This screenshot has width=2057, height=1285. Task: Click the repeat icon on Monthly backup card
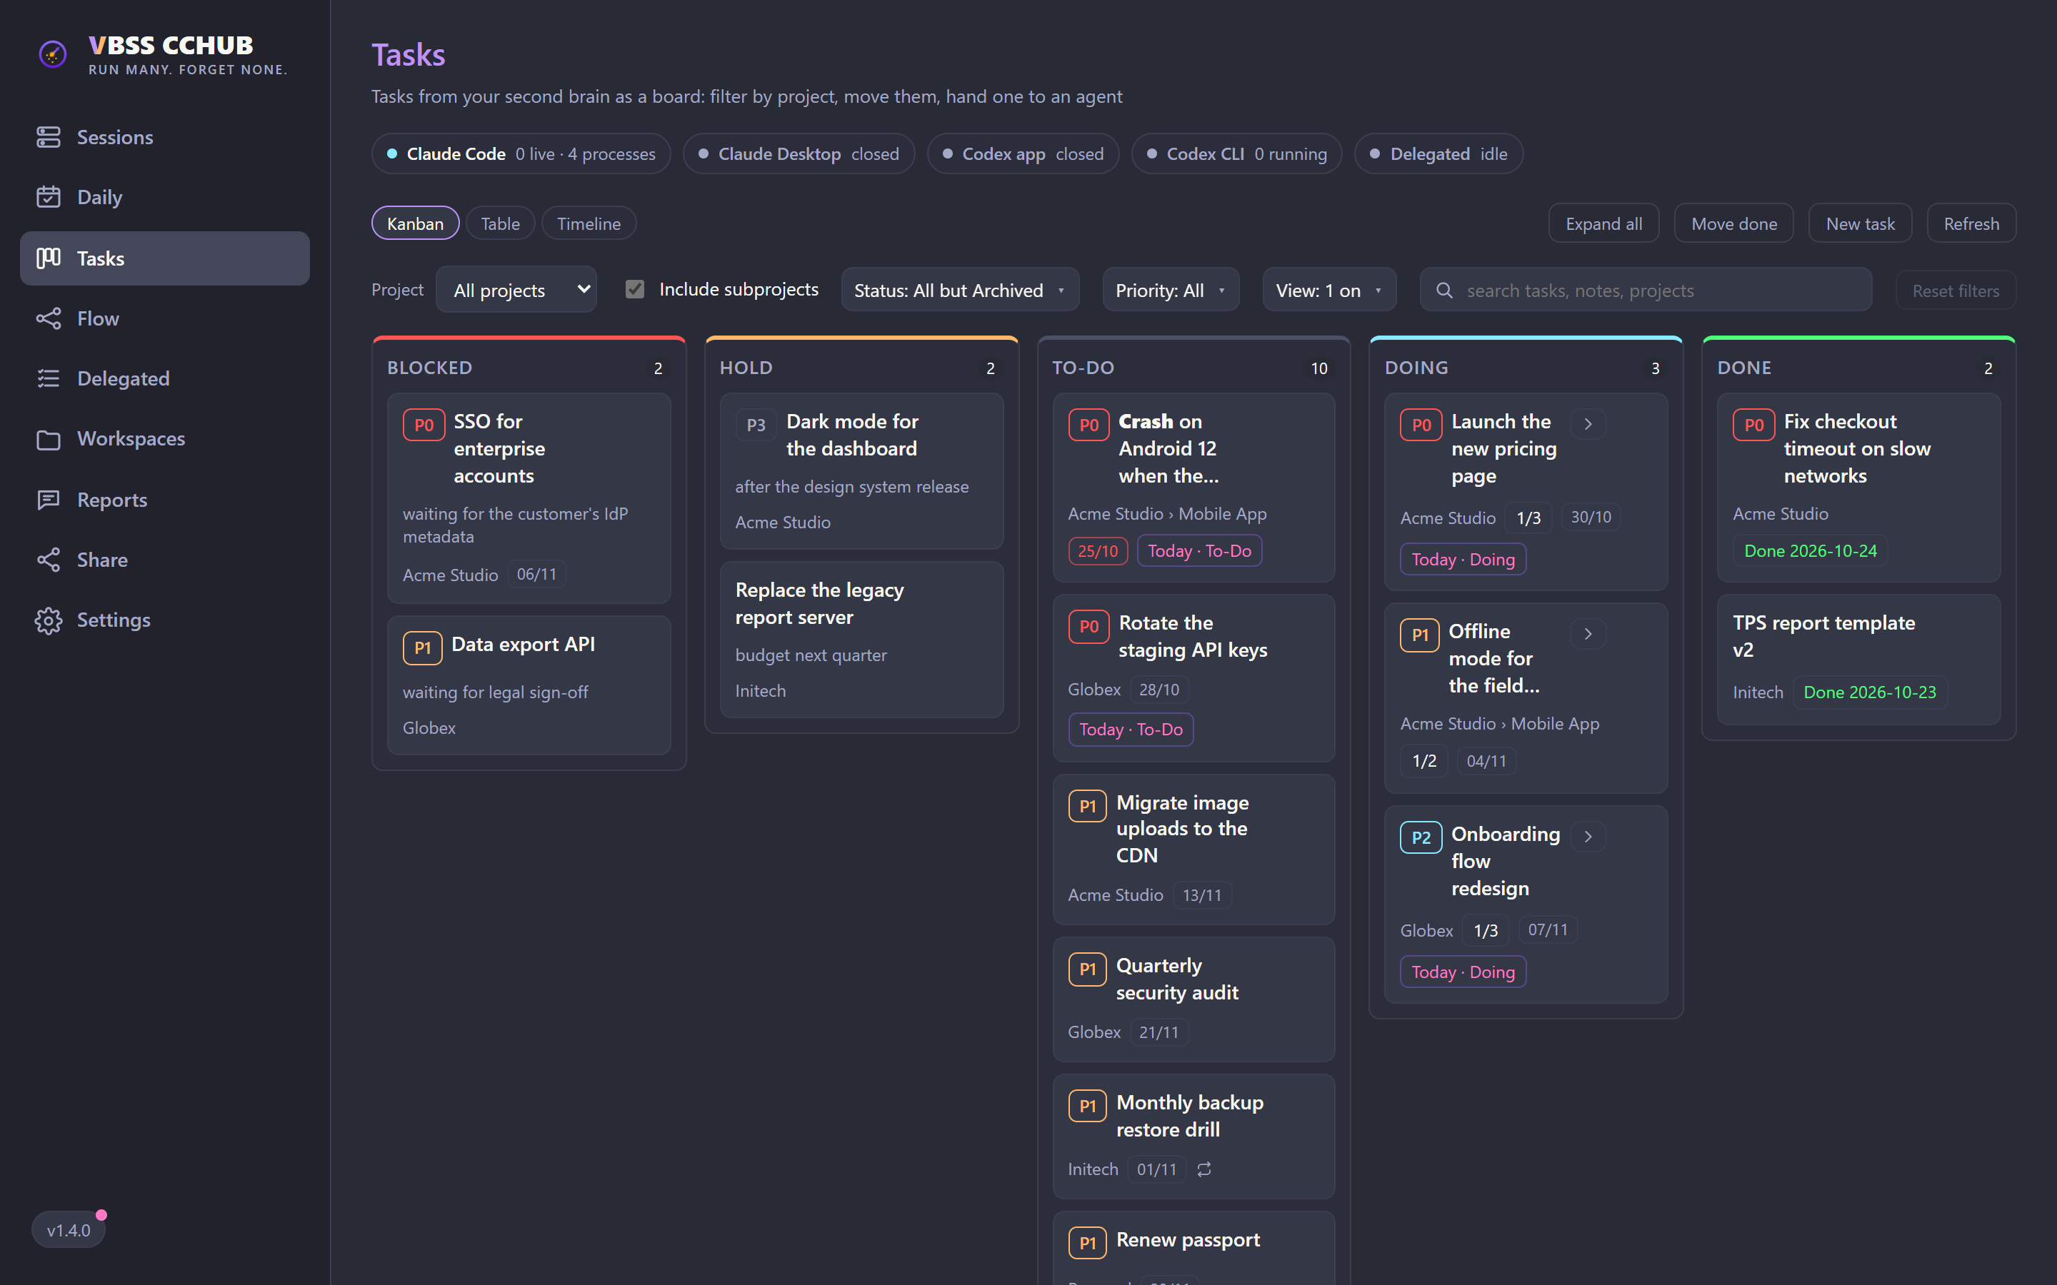[x=1204, y=1169]
